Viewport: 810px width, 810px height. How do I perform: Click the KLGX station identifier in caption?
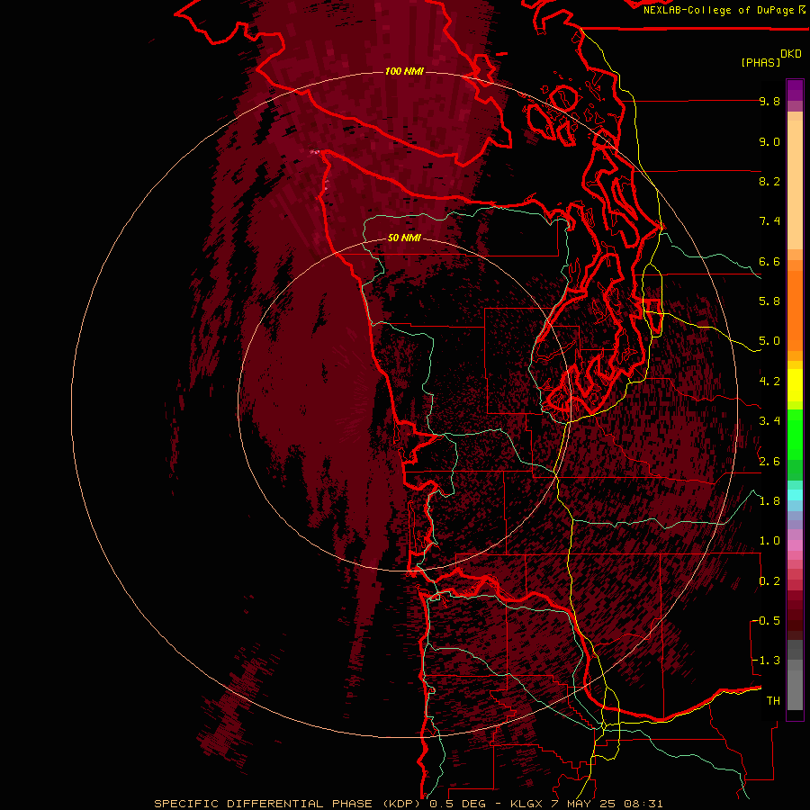526,804
